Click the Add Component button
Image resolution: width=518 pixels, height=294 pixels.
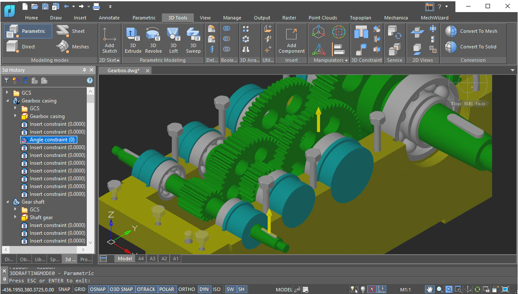[x=291, y=41]
